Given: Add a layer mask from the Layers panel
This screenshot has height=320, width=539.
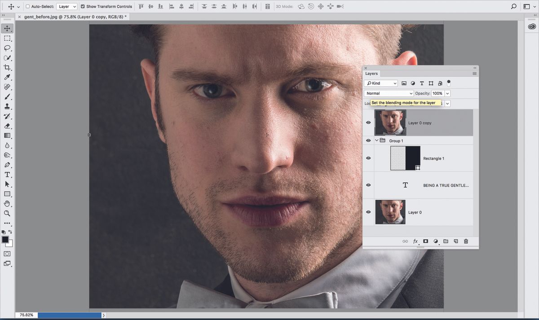Looking at the screenshot, I should (425, 241).
